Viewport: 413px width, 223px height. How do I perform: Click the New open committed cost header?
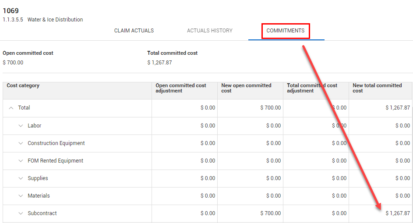[x=246, y=88]
